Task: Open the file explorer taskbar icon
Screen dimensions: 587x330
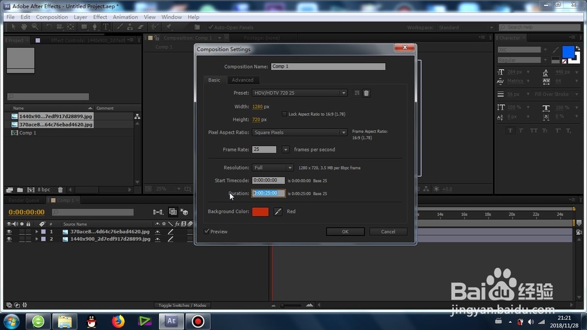Action: 65,321
